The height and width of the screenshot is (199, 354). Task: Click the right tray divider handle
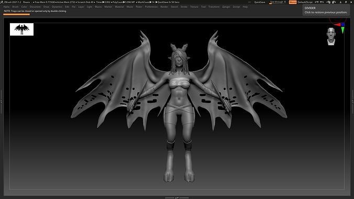click(x=352, y=102)
